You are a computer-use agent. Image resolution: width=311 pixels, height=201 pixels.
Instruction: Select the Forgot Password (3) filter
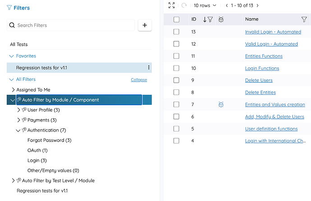pyautogui.click(x=49, y=140)
